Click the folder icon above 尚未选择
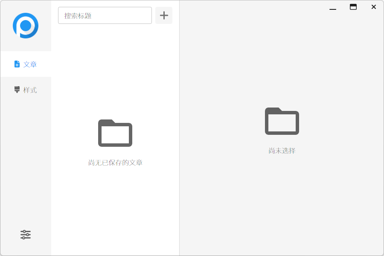Image resolution: width=384 pixels, height=256 pixels. [x=282, y=121]
